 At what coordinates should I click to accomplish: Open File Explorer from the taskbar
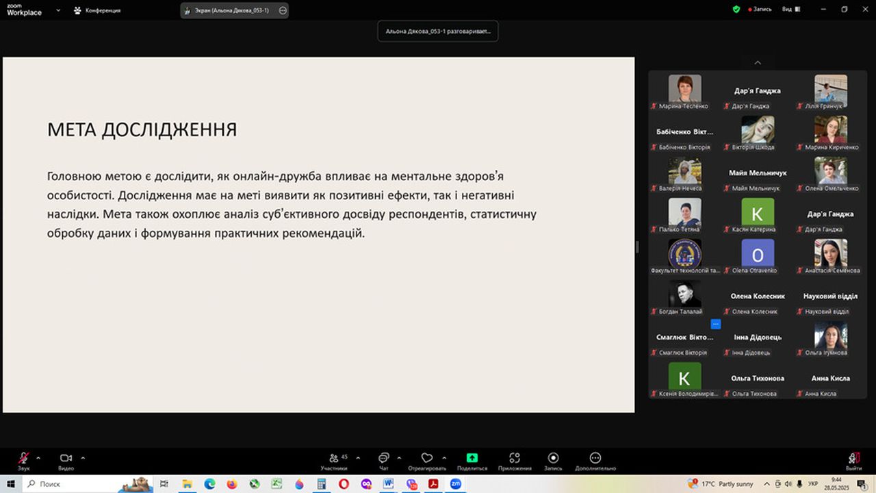click(x=187, y=483)
